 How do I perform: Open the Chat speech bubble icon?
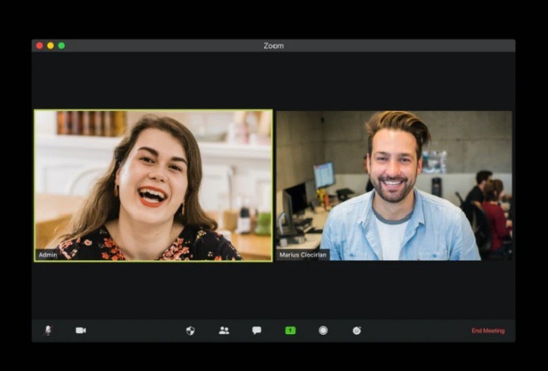coord(256,331)
